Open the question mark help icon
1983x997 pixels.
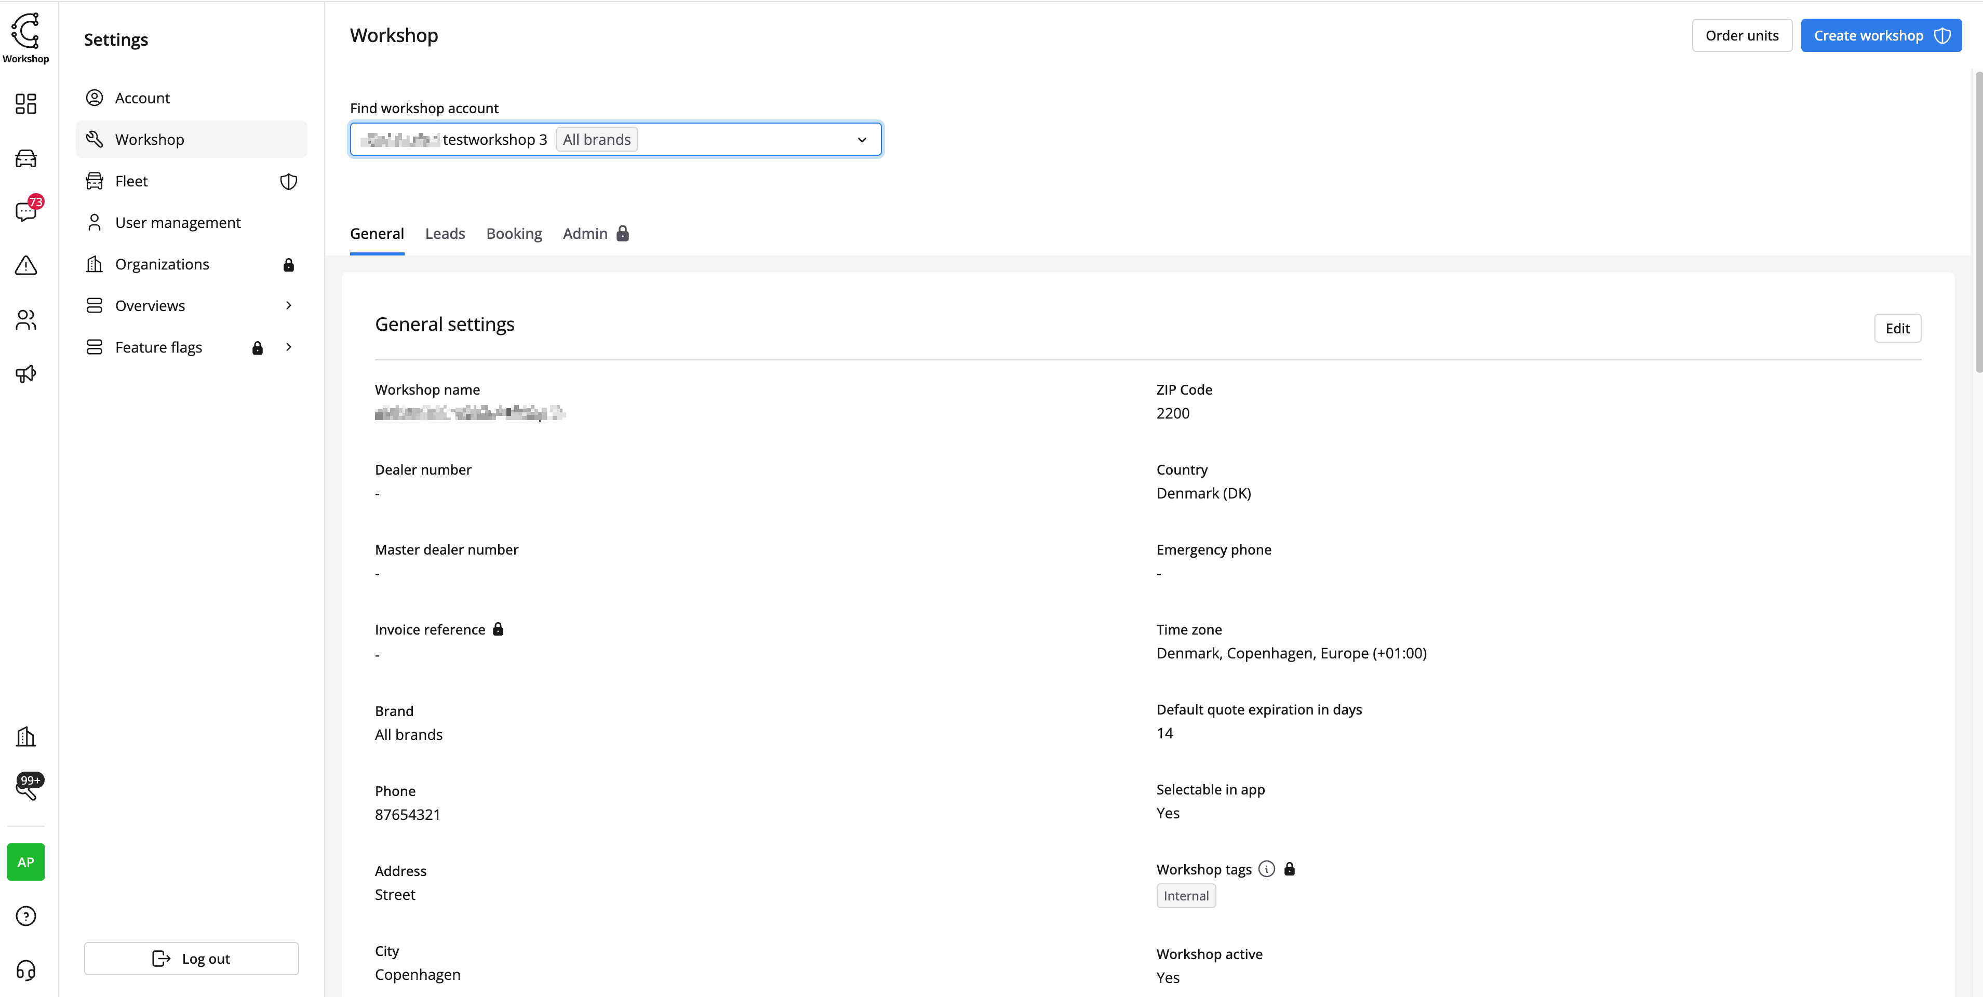pos(25,916)
